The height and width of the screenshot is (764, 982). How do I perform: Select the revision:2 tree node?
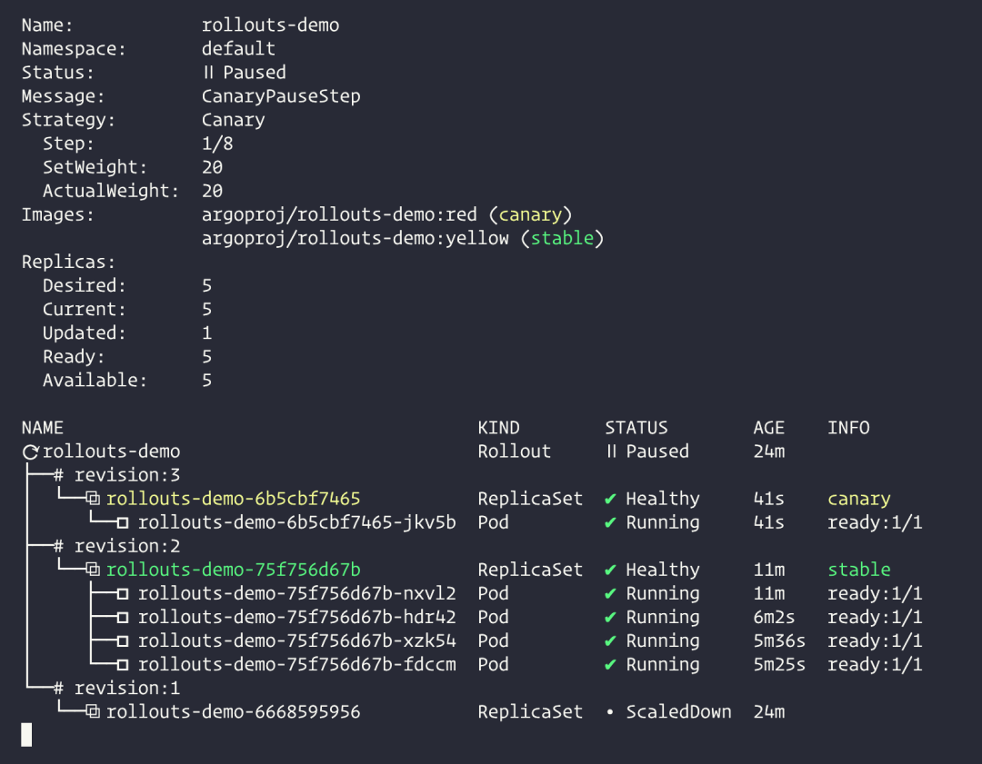tap(116, 546)
